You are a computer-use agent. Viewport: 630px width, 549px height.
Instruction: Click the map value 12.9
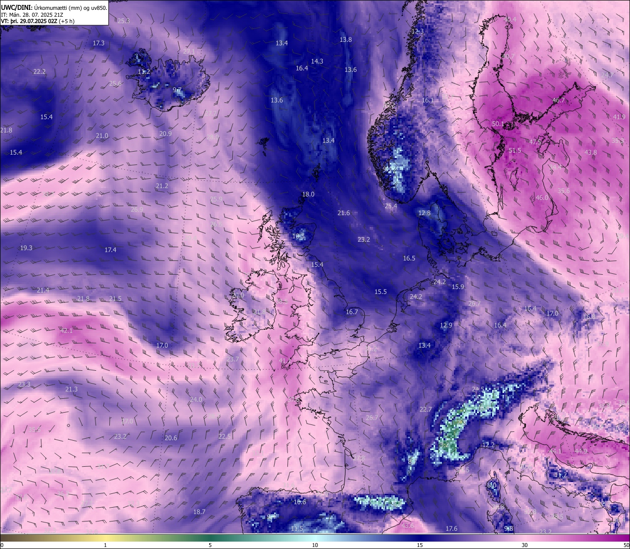click(446, 325)
